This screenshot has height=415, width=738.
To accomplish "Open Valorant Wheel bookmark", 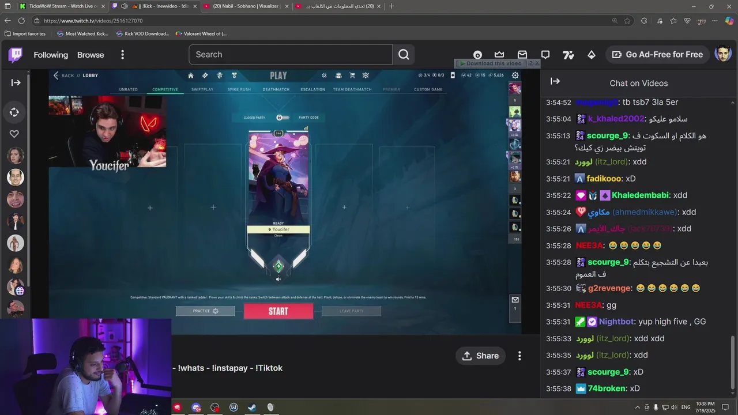I will [x=201, y=34].
